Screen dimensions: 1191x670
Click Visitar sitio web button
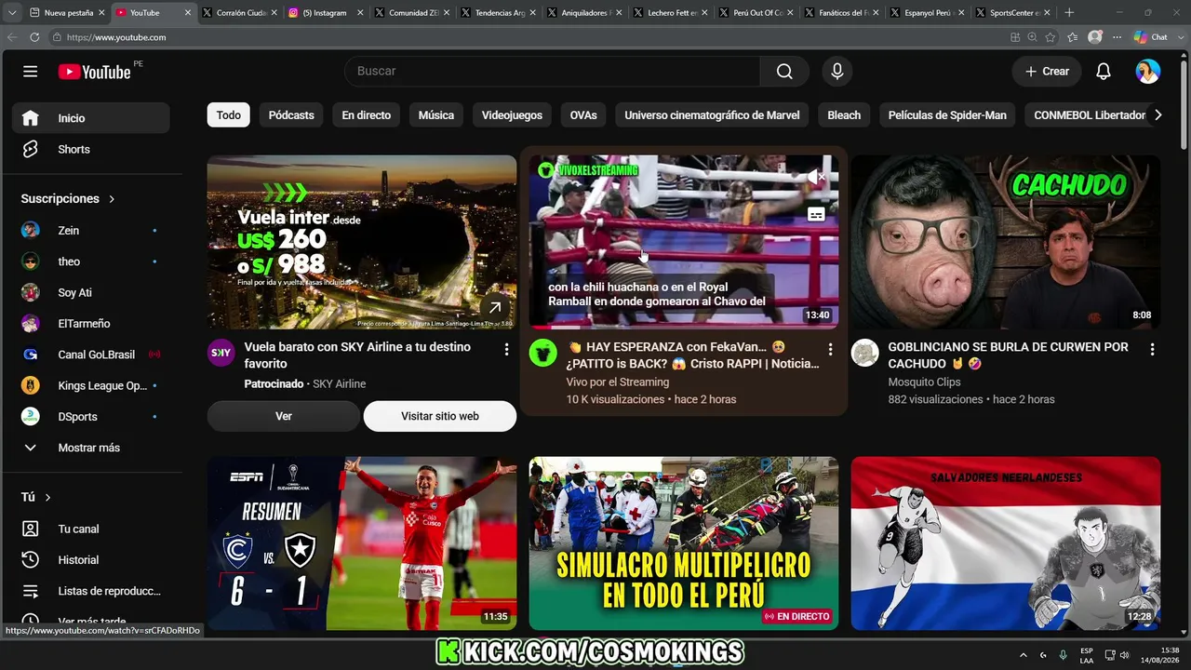pos(440,416)
